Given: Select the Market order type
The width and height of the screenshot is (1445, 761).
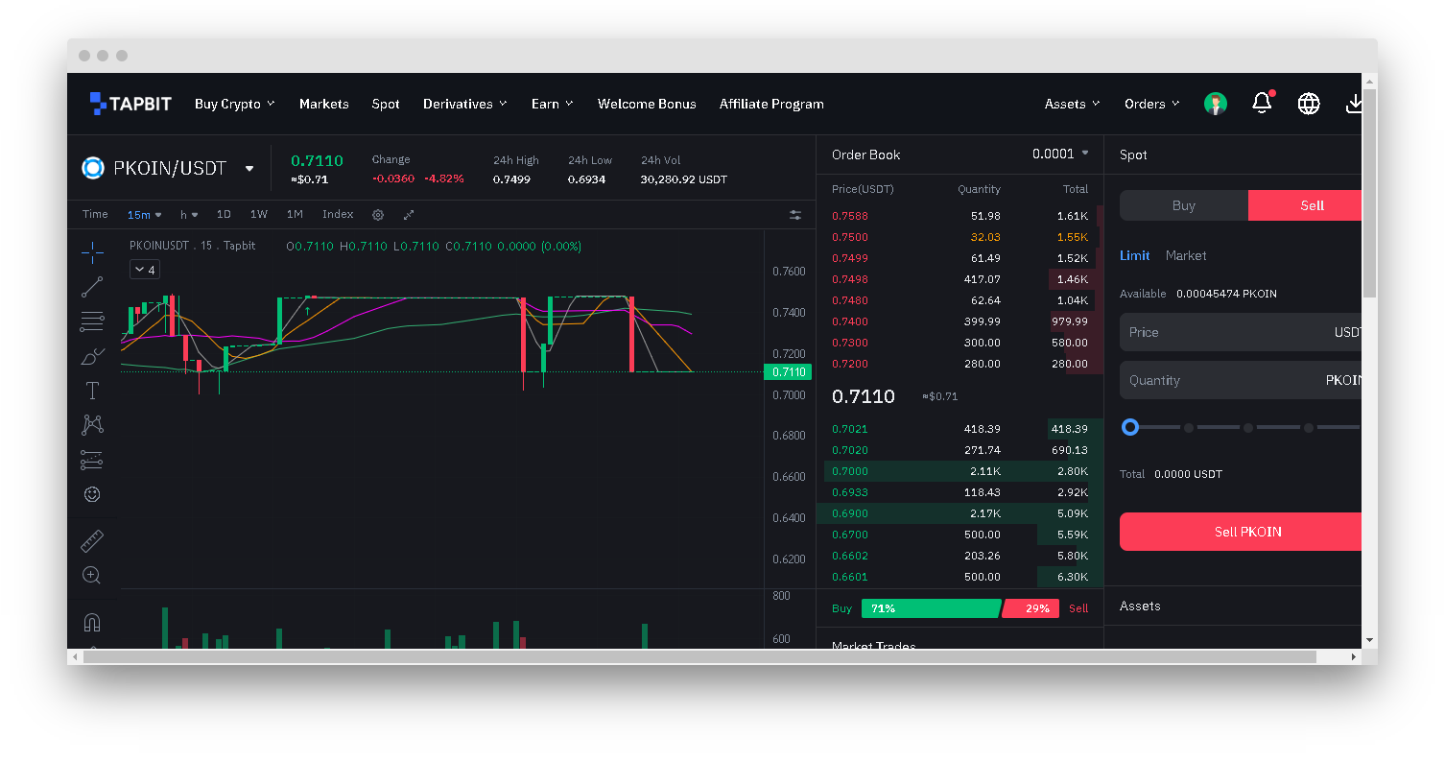Looking at the screenshot, I should click(1186, 255).
